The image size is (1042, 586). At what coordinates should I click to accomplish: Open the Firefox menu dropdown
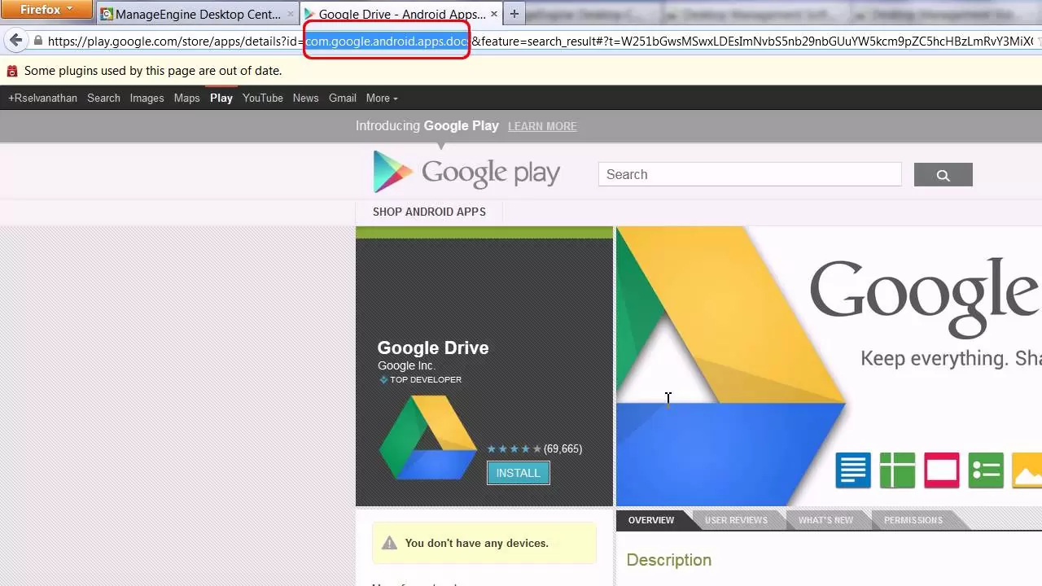coord(46,10)
